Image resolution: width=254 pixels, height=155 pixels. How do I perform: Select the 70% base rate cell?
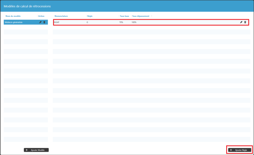coord(121,22)
